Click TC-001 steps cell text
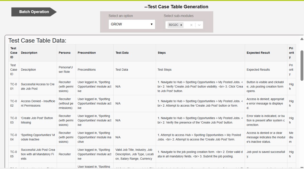Viewport: 304px width, 169px height. 200,87
